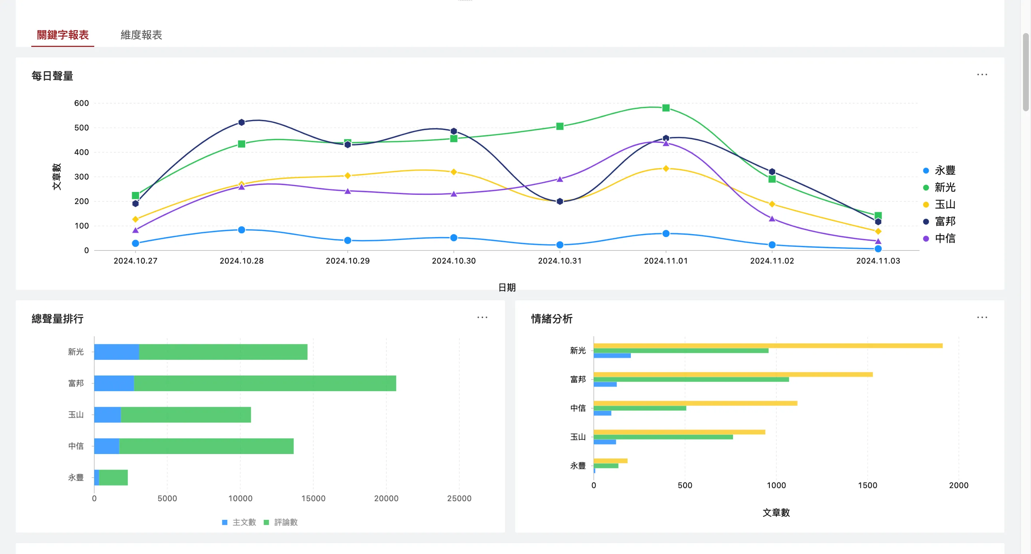Click 永豐 data point on 2024.11.03
Viewport: 1031px width, 554px height.
(x=878, y=249)
